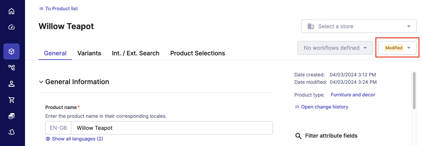The width and height of the screenshot is (422, 146).
Task: Collapse the General Information section
Action: pyautogui.click(x=41, y=82)
